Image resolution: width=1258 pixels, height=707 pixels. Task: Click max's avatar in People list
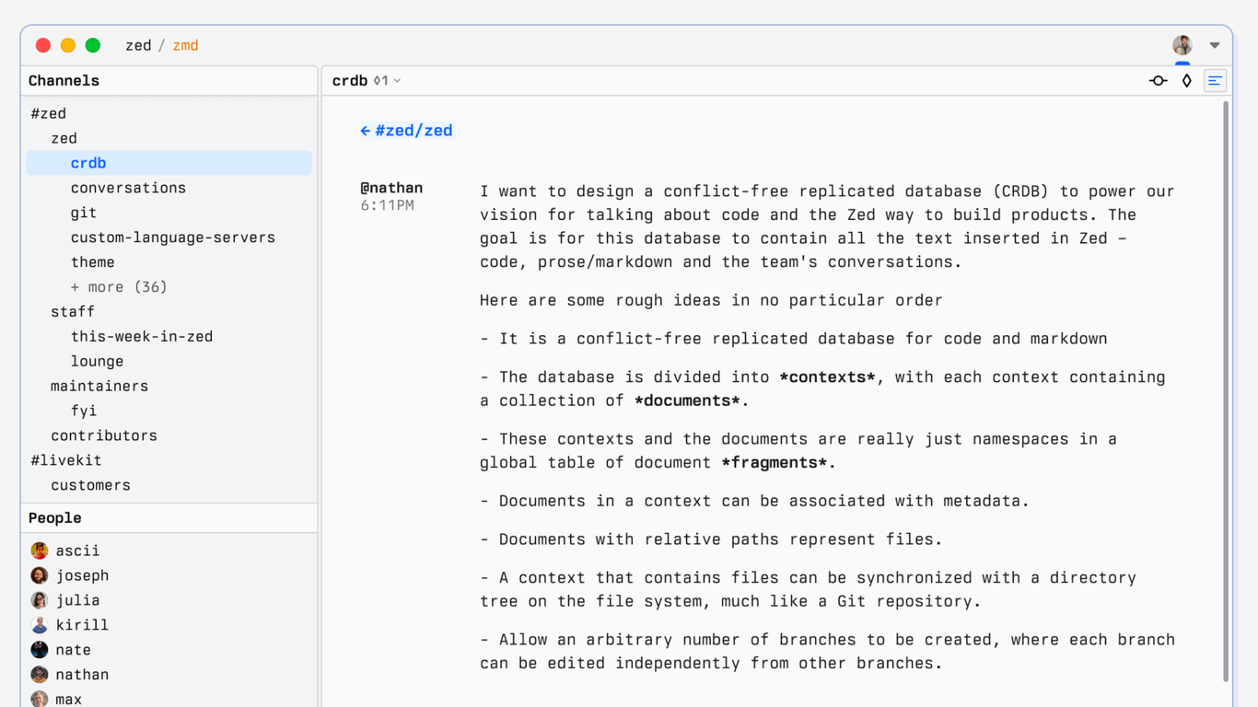pos(40,699)
